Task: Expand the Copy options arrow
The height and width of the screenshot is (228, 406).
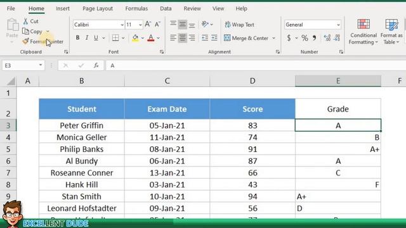Action: click(48, 32)
